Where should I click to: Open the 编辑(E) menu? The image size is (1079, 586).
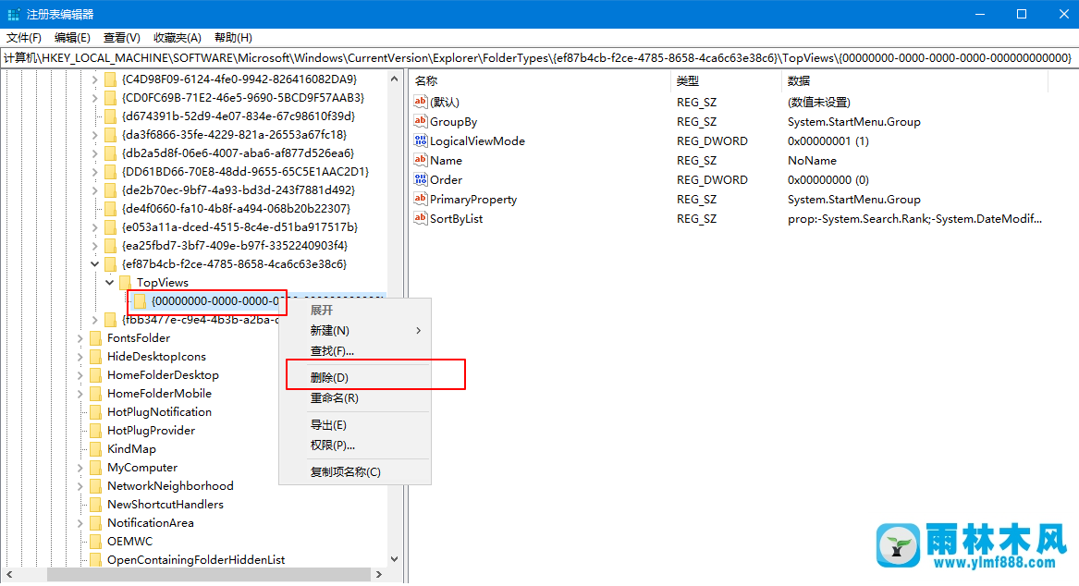72,38
